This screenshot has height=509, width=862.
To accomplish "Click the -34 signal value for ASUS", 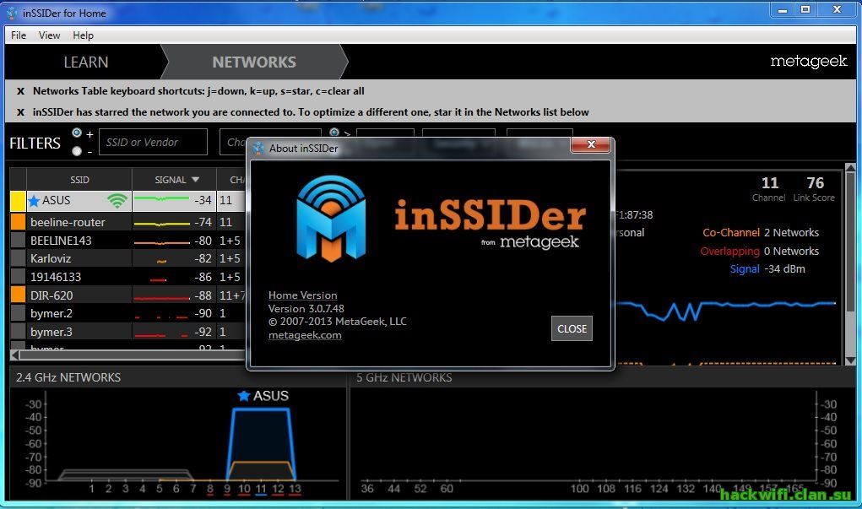I will tap(203, 201).
